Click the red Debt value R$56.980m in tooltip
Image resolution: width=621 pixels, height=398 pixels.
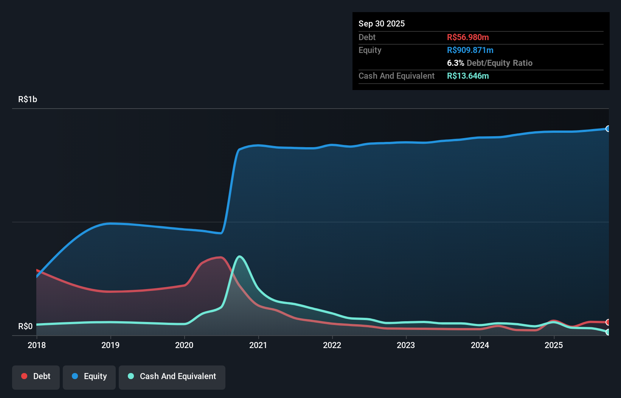(468, 37)
